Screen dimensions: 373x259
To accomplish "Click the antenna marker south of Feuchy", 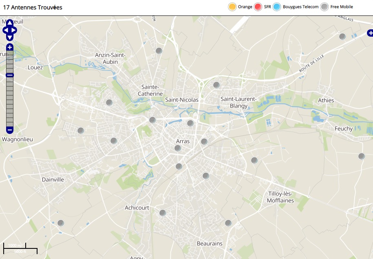I will [x=361, y=156].
